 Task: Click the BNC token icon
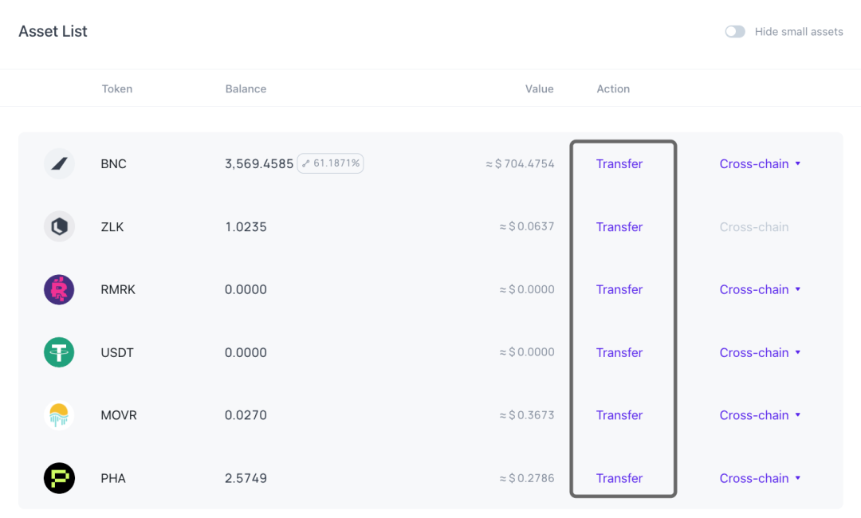[59, 163]
